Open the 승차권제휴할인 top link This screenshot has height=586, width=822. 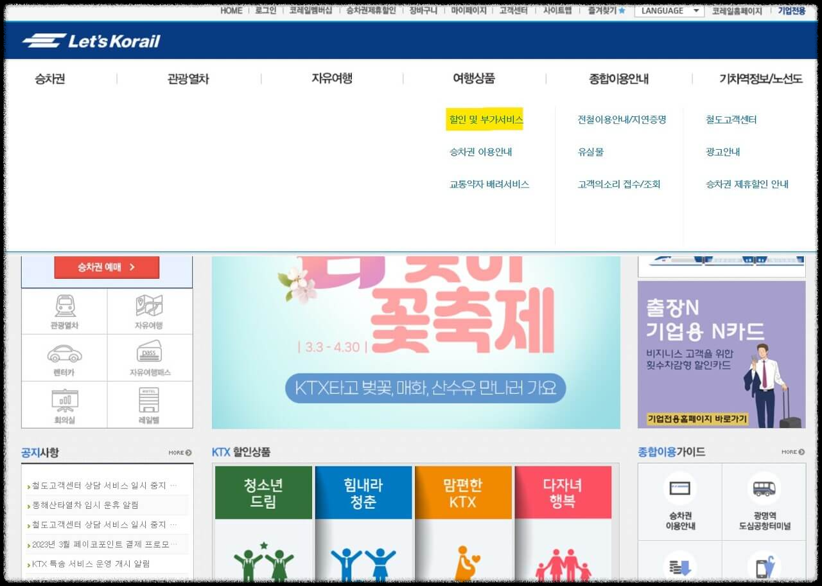[x=371, y=11]
